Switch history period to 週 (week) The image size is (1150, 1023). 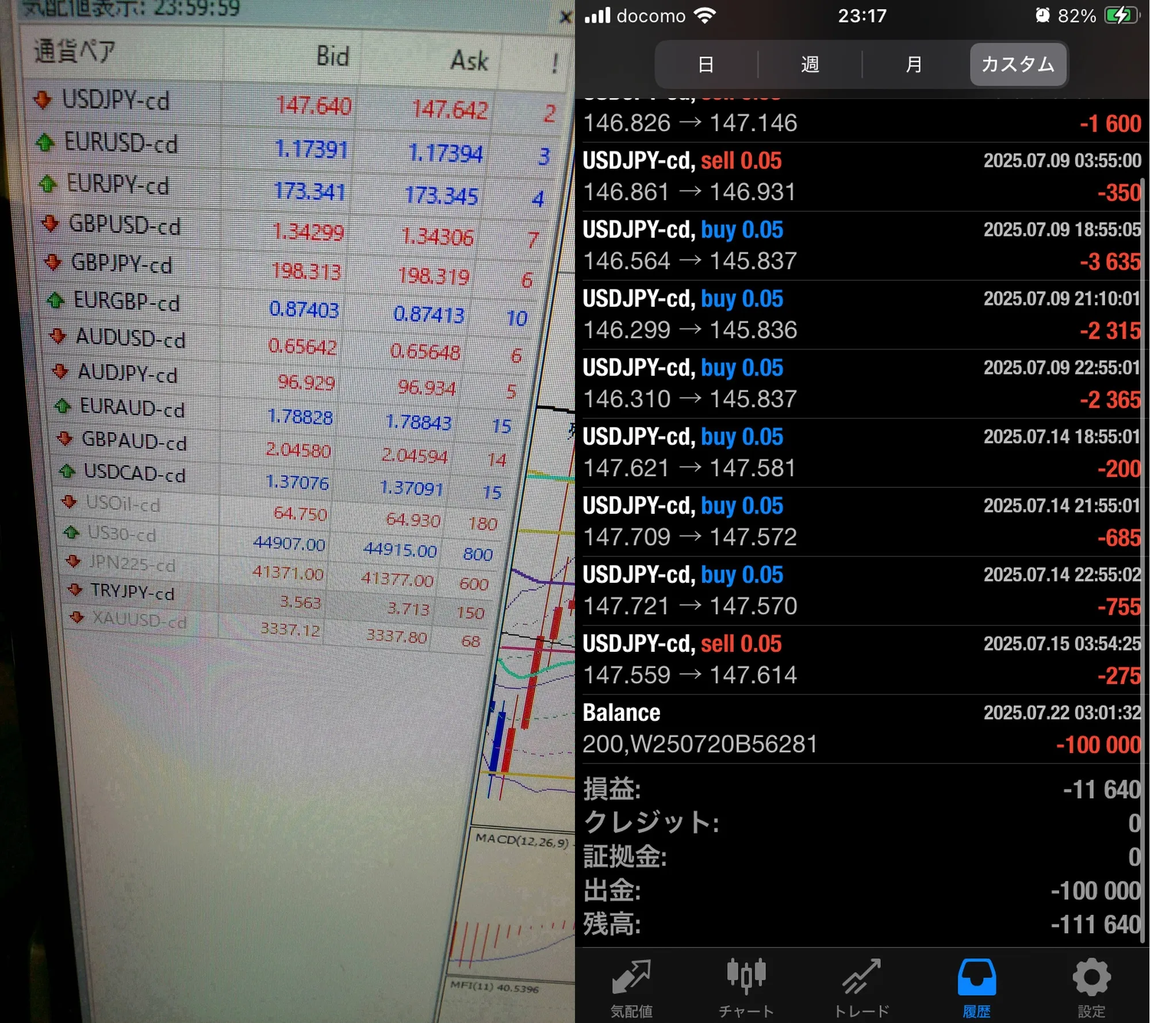coord(810,64)
